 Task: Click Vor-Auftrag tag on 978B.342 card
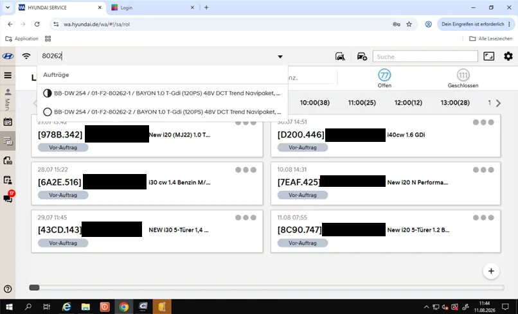63,148
